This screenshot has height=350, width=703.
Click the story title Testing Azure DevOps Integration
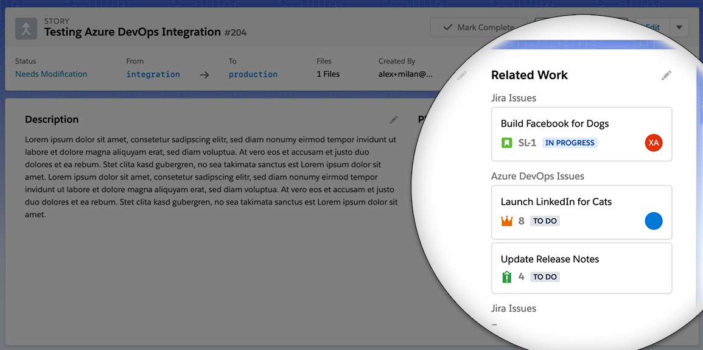point(132,32)
